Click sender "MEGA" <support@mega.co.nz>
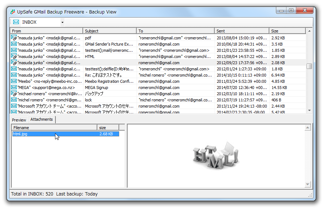Screen dimensions: 324x209 [46, 88]
